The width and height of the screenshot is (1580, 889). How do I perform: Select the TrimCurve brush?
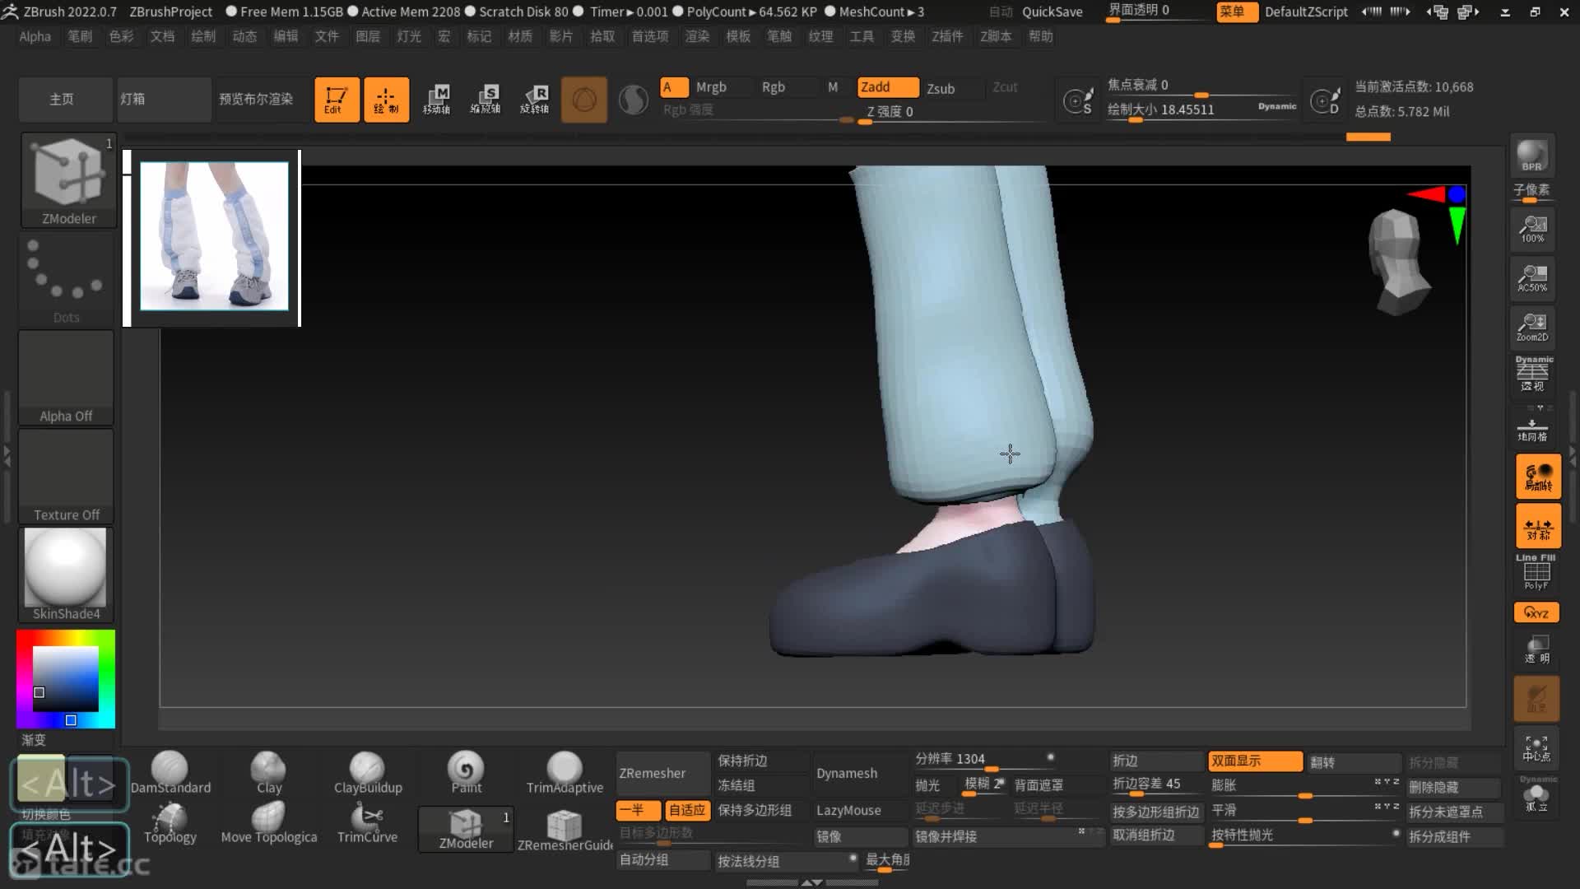[368, 823]
